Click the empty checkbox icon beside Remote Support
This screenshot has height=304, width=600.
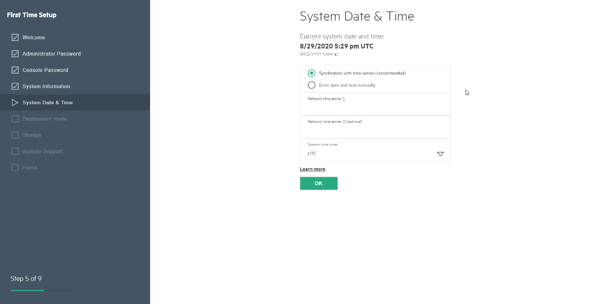pos(15,151)
